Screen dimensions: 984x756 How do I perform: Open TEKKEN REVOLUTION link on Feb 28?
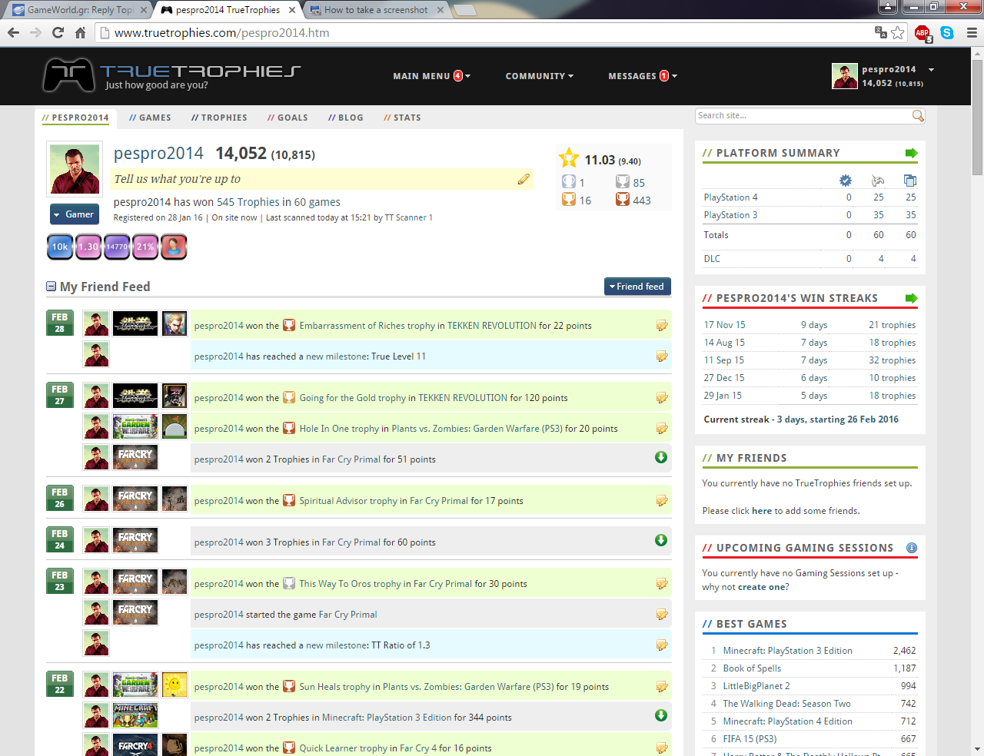point(492,326)
